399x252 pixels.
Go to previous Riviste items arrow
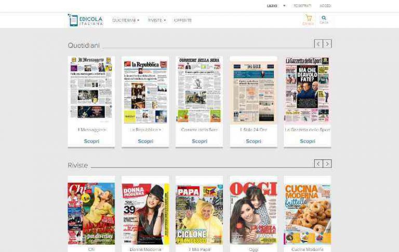(318, 164)
